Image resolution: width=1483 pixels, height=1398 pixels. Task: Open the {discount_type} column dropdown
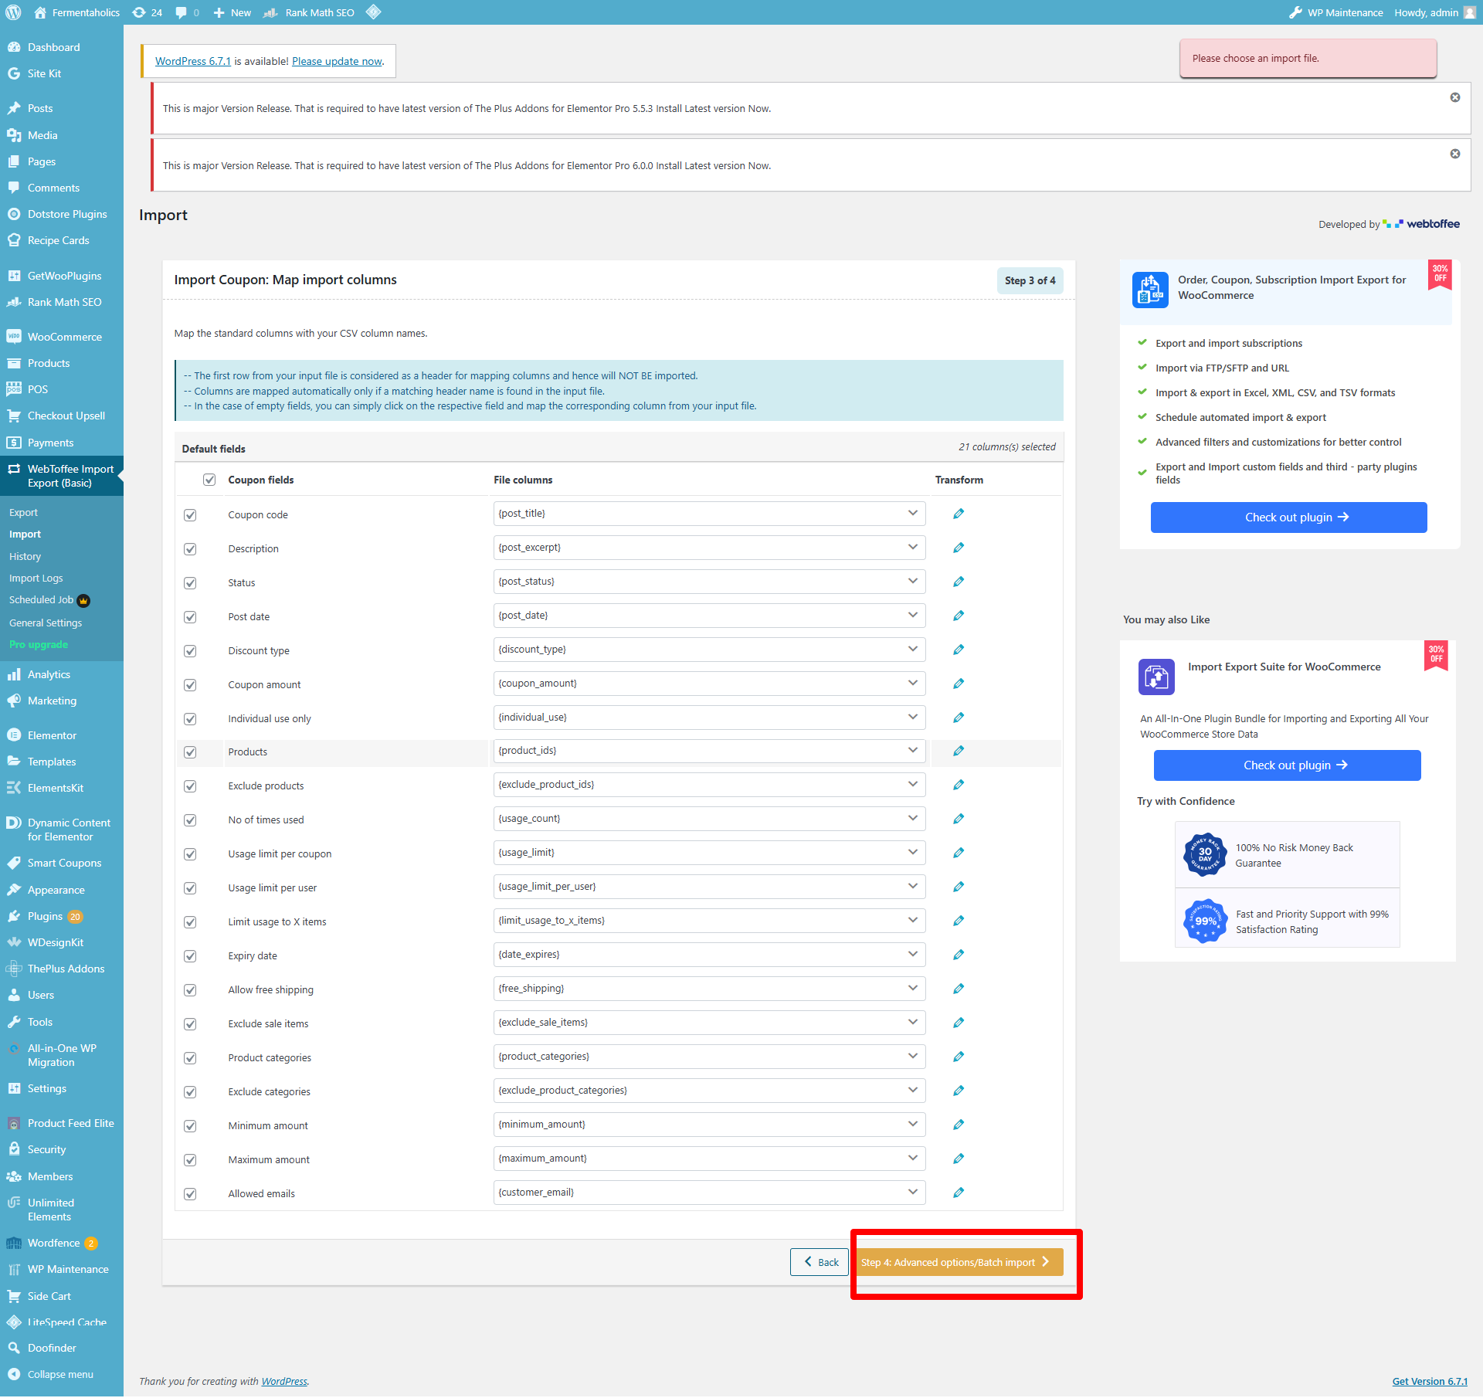click(709, 650)
